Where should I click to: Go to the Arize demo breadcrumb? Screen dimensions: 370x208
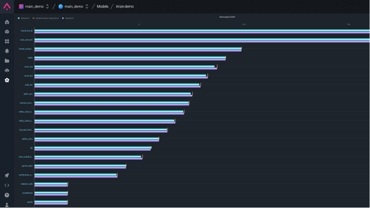tap(125, 6)
